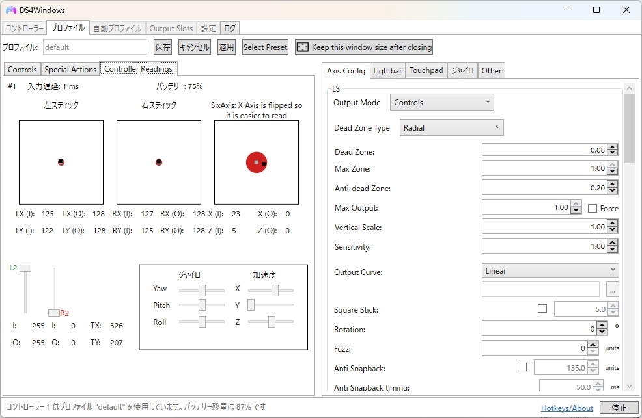Increase the Anti-dead Zone value with the up arrow
Viewport: 642px width, 418px height.
pyautogui.click(x=613, y=185)
